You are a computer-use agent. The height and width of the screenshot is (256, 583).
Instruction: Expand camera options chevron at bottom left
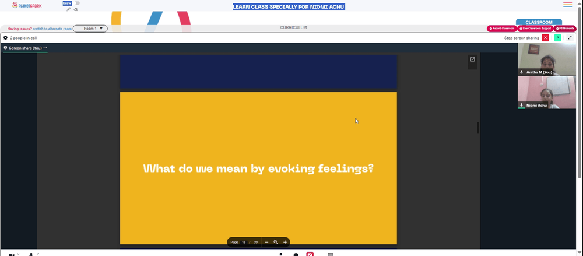click(17, 254)
